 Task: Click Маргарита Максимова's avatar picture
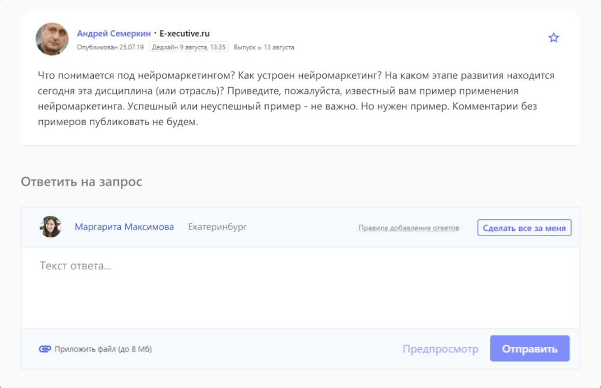50,227
